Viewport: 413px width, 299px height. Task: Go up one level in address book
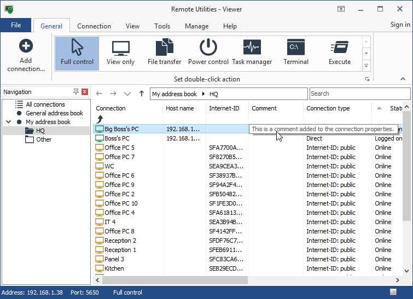[142, 93]
